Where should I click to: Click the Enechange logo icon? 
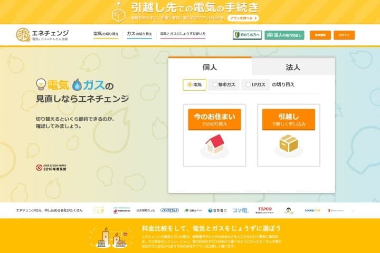coord(23,35)
